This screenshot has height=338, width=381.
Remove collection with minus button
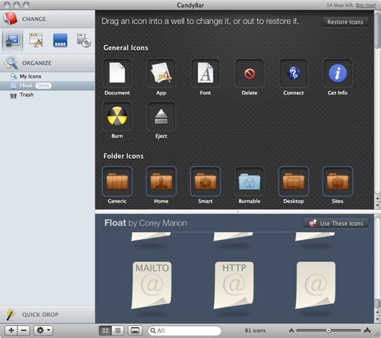pos(23,330)
